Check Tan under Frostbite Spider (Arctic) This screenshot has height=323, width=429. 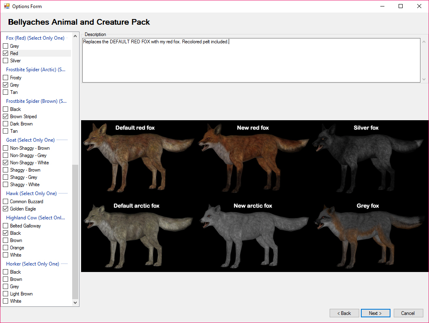5,92
